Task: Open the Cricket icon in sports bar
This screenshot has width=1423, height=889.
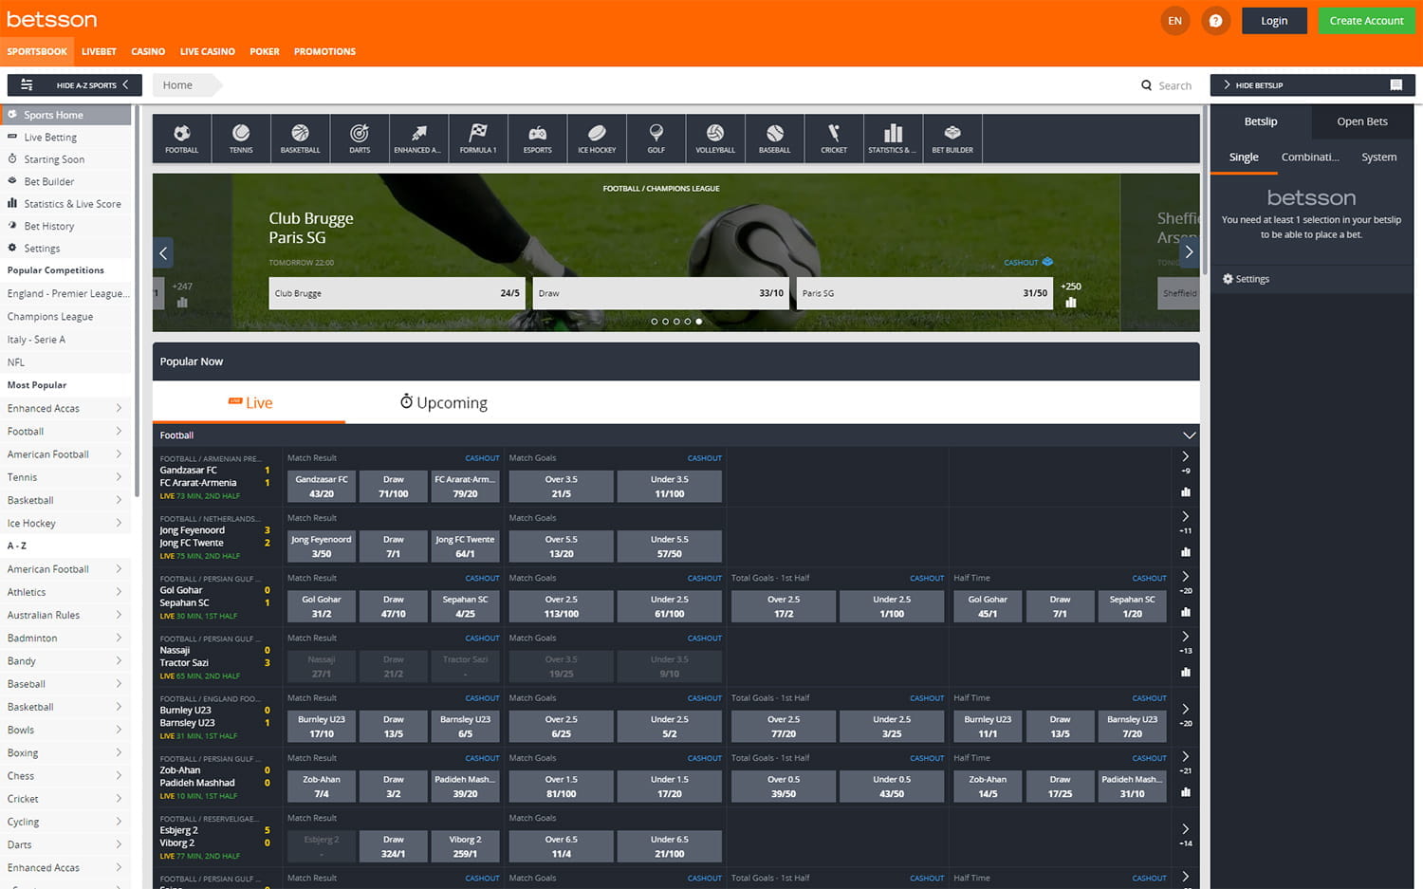Action: coord(834,139)
